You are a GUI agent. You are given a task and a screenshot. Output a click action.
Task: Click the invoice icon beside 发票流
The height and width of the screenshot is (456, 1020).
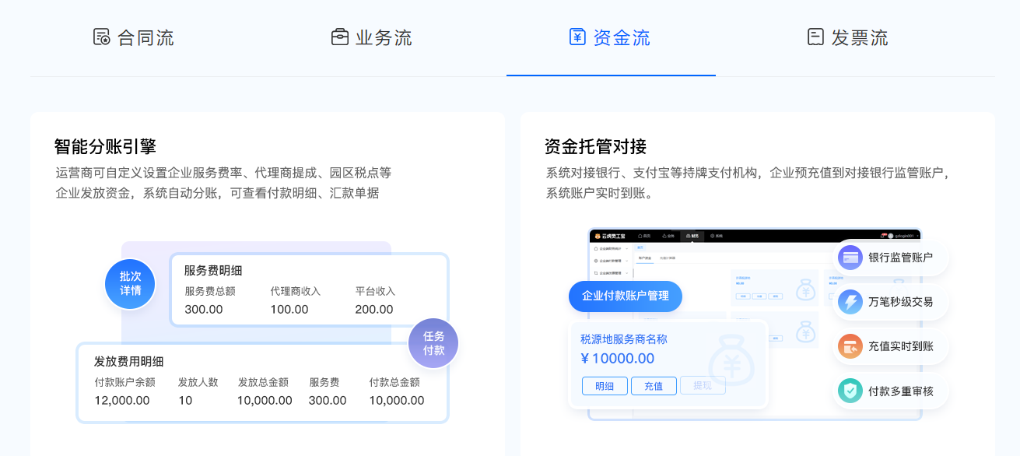814,37
